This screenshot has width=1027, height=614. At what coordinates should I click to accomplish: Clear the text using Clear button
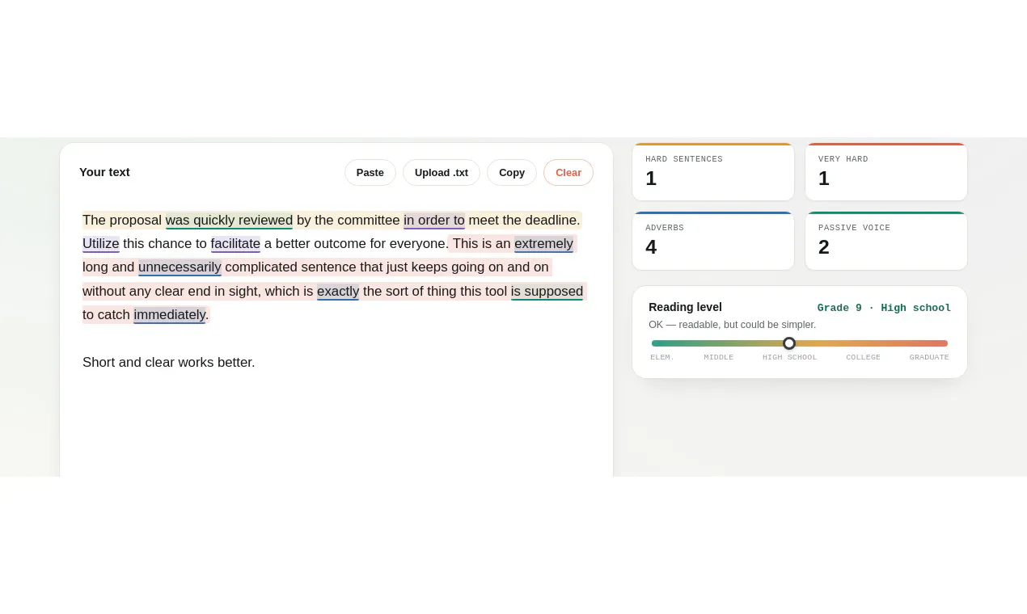(568, 172)
